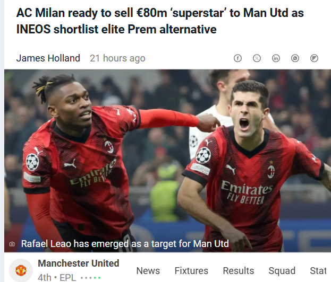
Task: Switch to the Results tab
Action: (239, 271)
